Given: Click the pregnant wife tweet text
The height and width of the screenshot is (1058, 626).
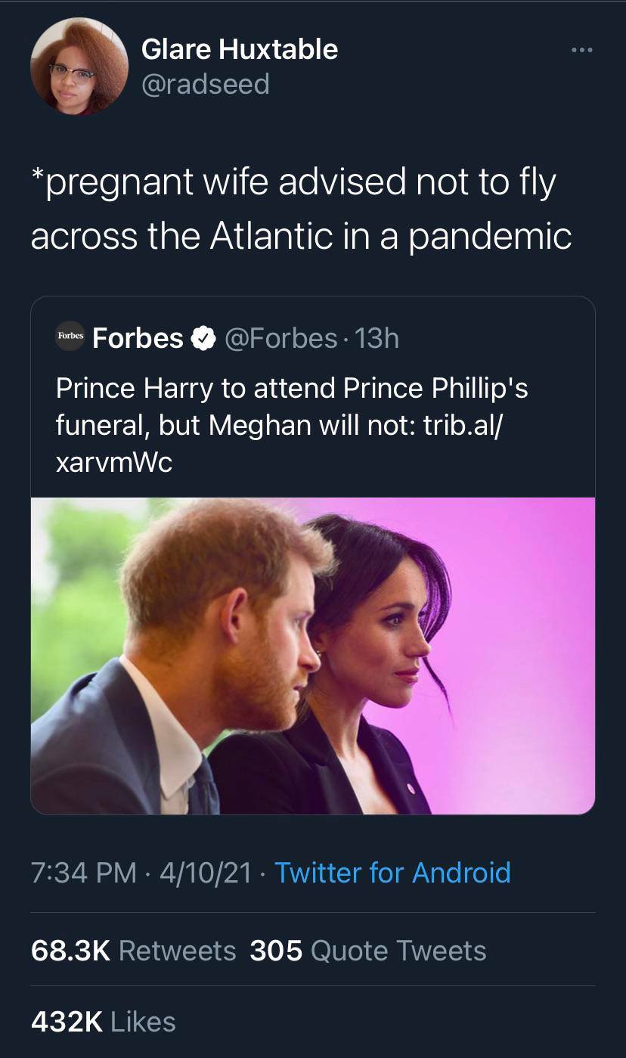Looking at the screenshot, I should (x=300, y=209).
